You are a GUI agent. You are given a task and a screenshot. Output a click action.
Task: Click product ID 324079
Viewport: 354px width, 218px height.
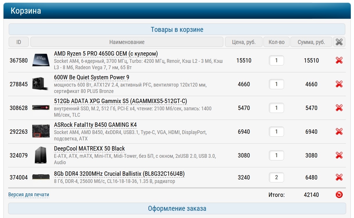[19, 155]
